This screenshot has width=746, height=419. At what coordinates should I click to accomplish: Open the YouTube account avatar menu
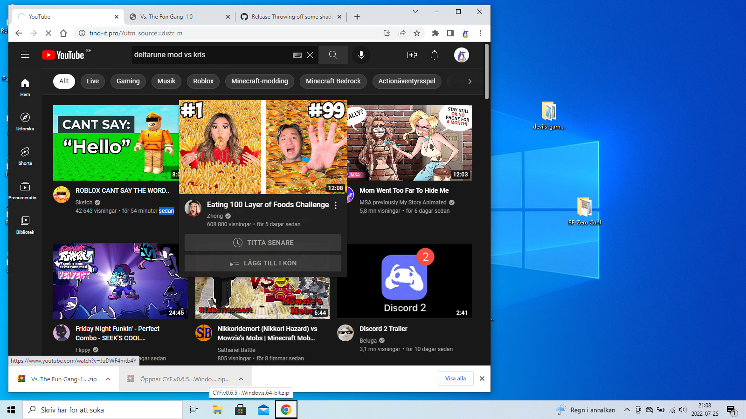[x=462, y=55]
